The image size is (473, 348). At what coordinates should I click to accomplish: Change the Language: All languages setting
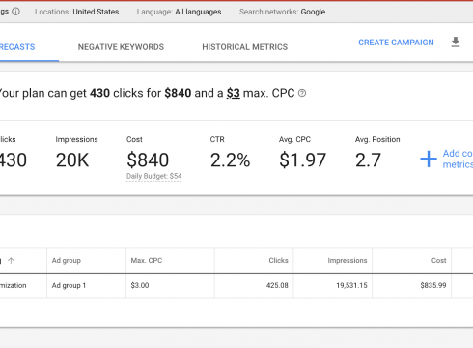(179, 12)
